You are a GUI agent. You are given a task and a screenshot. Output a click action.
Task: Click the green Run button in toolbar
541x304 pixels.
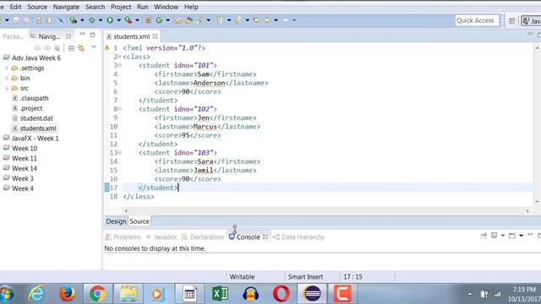point(110,20)
